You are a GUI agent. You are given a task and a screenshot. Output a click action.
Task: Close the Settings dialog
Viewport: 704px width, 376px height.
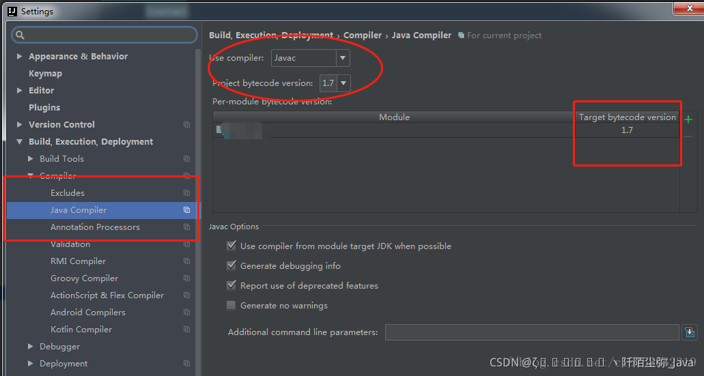689,8
